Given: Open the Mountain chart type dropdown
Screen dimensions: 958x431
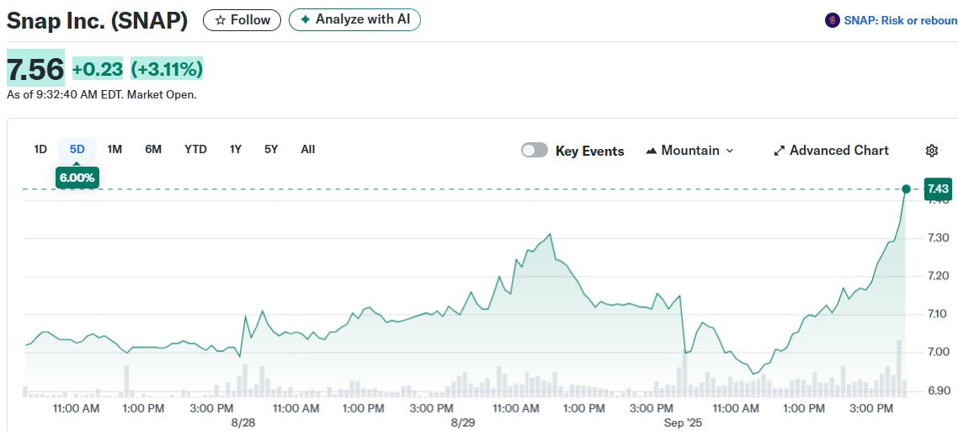Looking at the screenshot, I should pos(689,151).
